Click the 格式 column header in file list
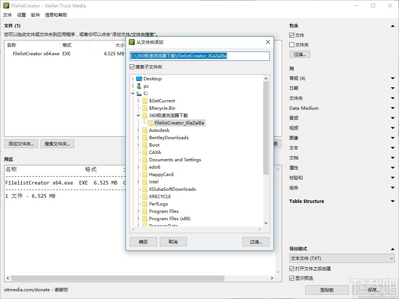The width and height of the screenshot is (399, 299). [75, 45]
